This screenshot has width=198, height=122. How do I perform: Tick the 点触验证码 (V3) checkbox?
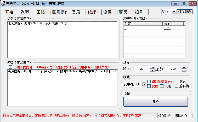(149, 82)
